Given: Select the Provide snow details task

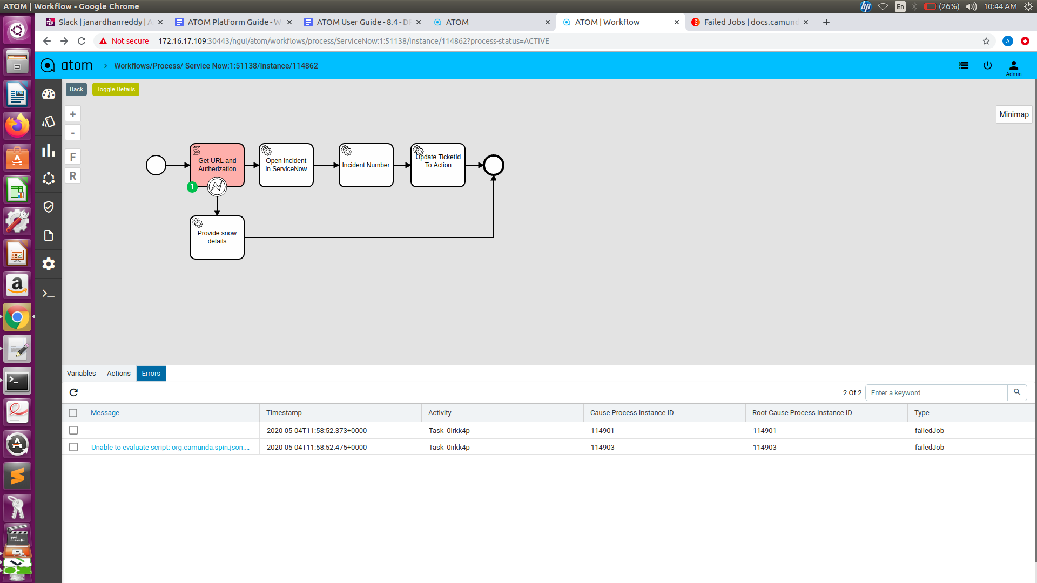Looking at the screenshot, I should (x=217, y=238).
